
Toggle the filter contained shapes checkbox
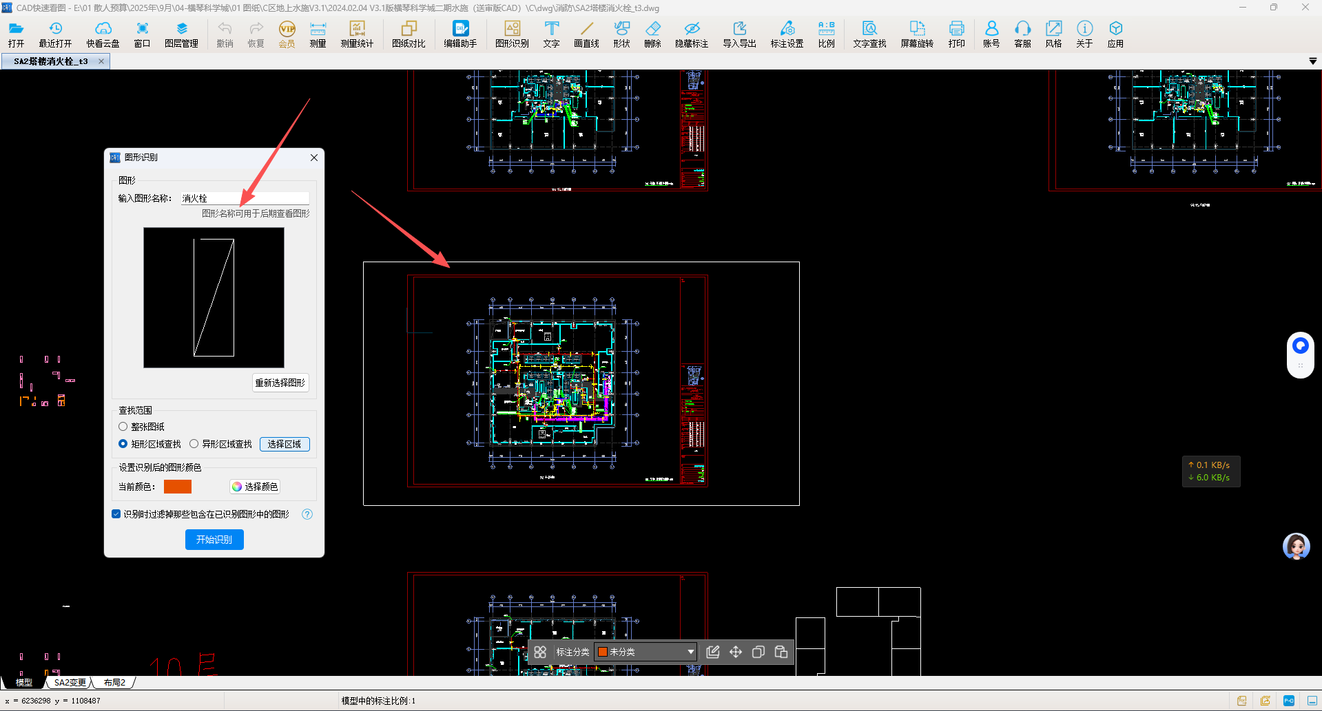click(x=116, y=514)
